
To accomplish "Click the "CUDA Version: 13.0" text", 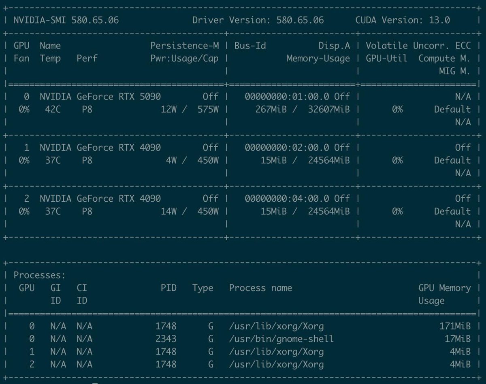I will pyautogui.click(x=403, y=20).
